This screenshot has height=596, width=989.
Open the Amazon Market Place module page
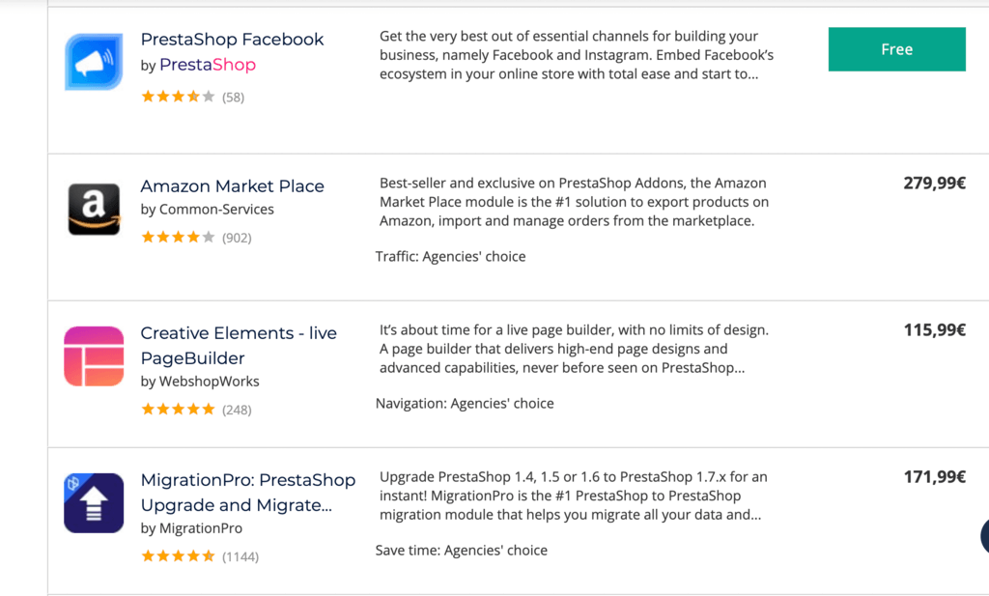tap(233, 185)
